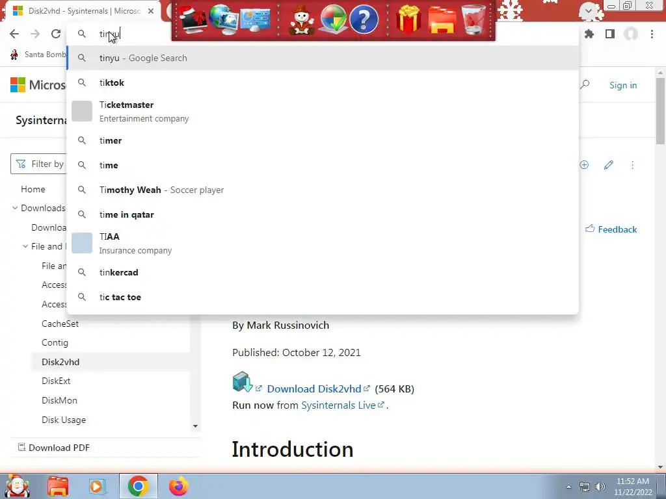666x499 pixels.
Task: Open the Home entry in sidebar
Action: click(x=33, y=189)
